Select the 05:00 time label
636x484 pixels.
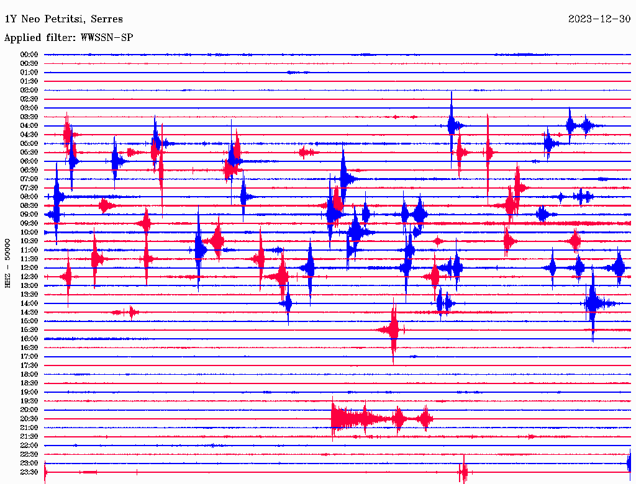[29, 143]
